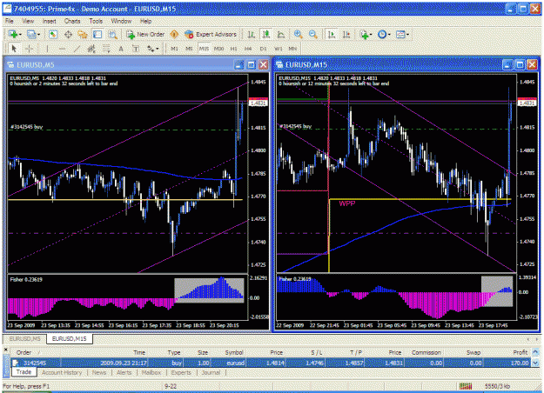
Task: Select the Horizontal Line drawing tool
Action: point(62,49)
